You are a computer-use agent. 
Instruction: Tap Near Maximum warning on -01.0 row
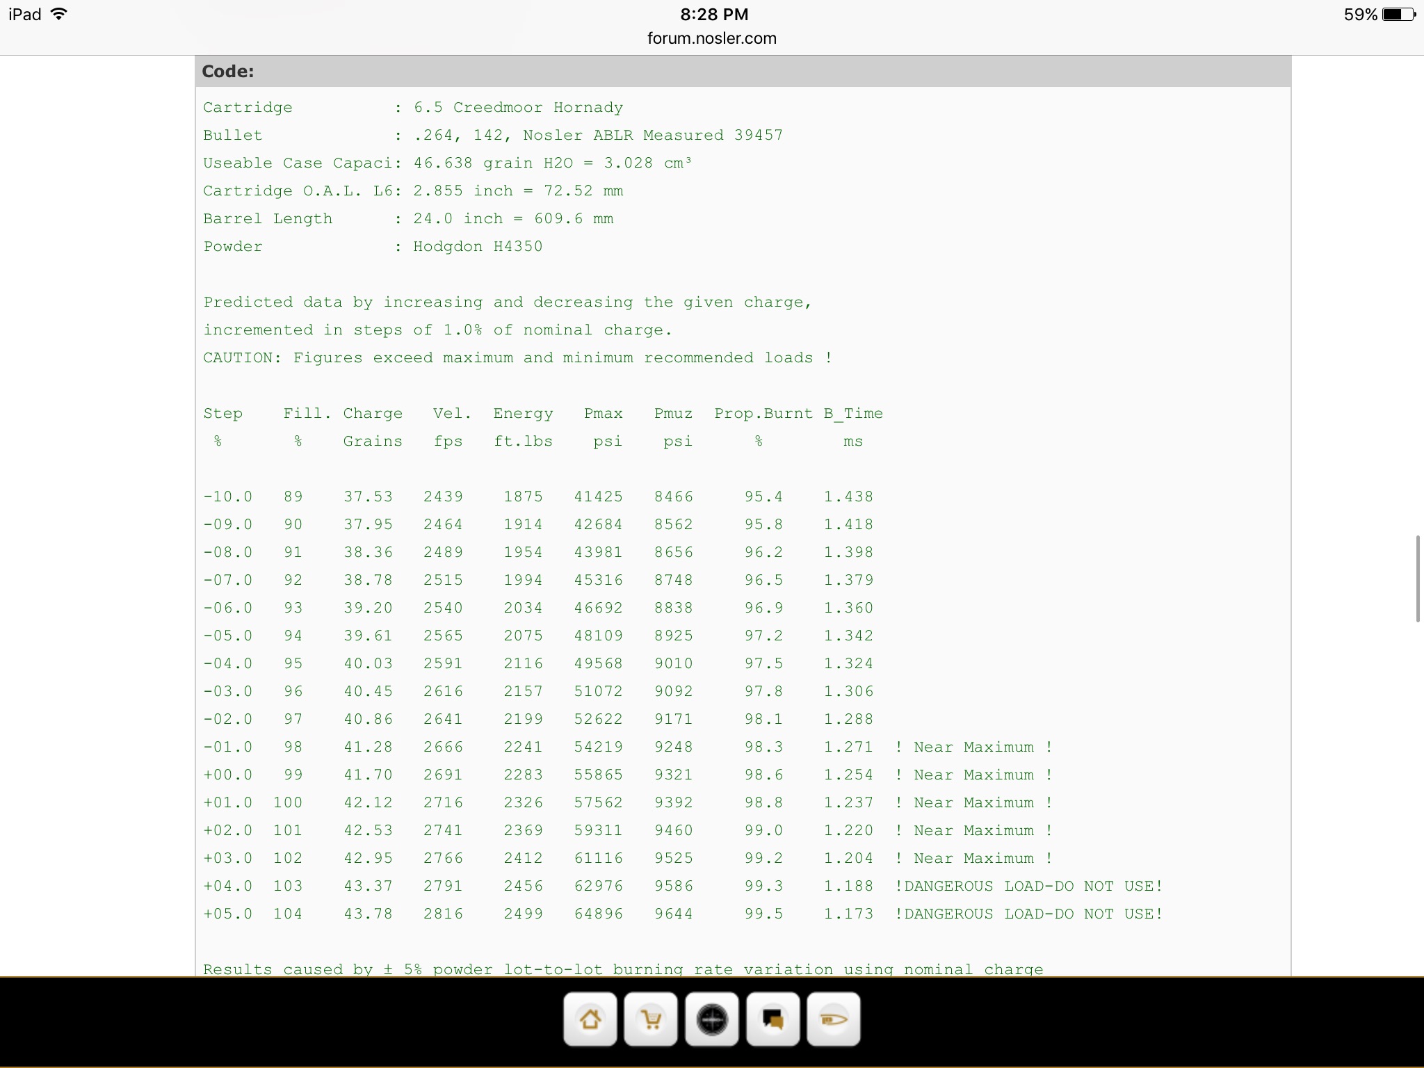(973, 747)
